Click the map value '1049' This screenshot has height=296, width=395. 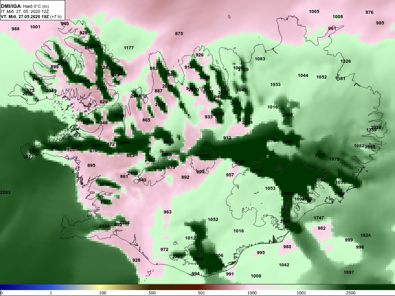click(x=241, y=90)
